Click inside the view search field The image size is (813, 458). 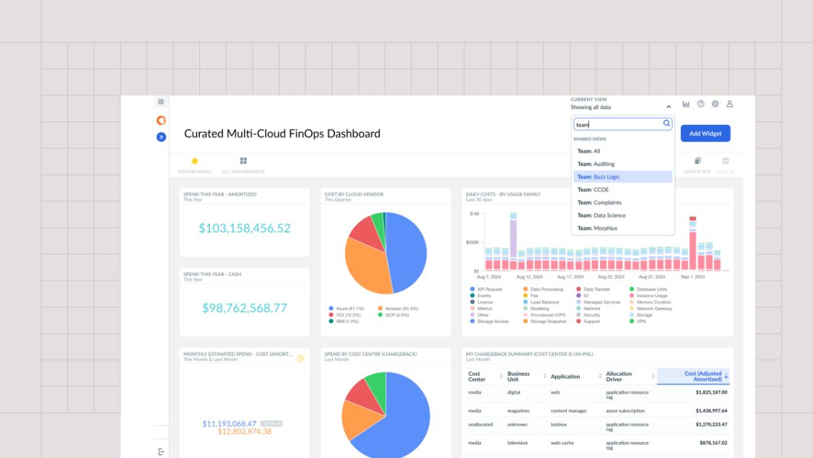[x=617, y=124]
